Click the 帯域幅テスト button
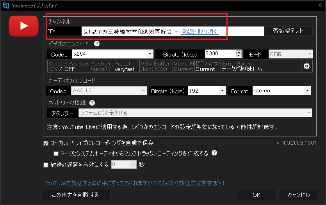 click(x=289, y=31)
